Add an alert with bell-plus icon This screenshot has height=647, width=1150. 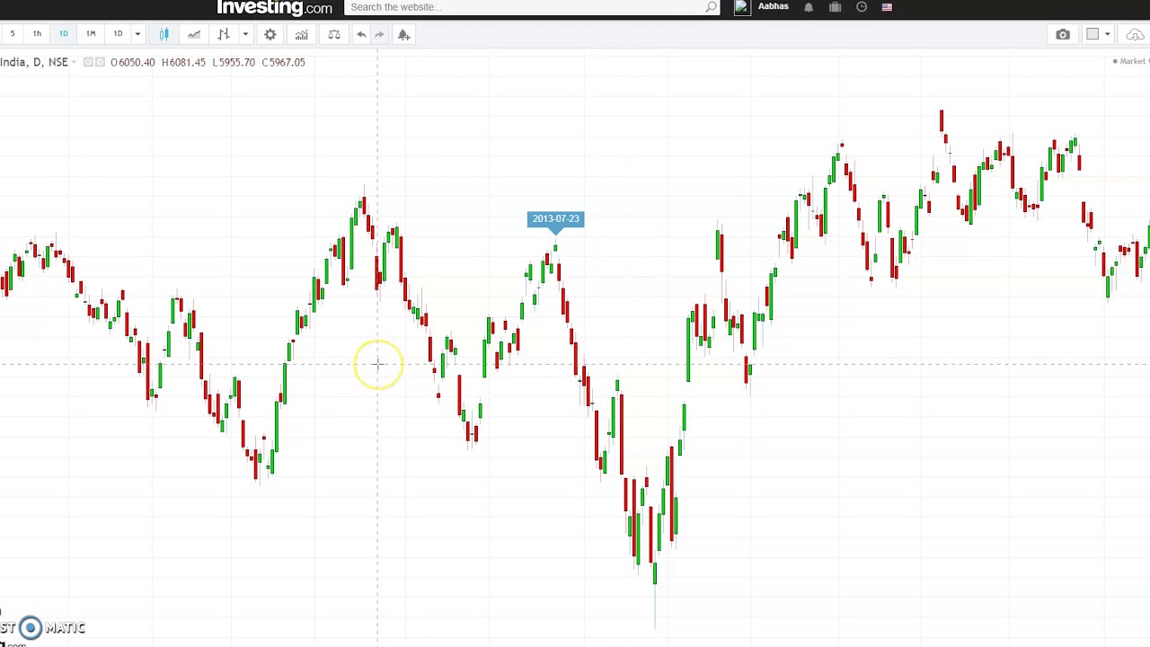coord(404,34)
